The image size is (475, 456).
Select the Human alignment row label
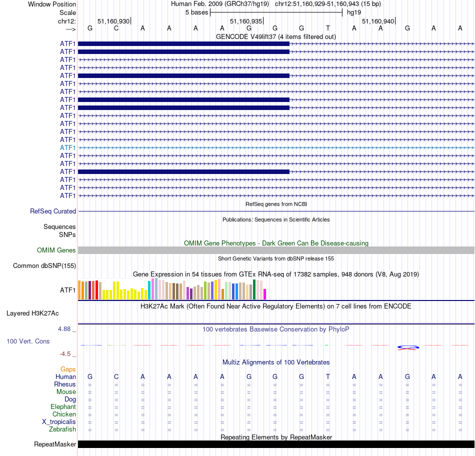click(65, 376)
